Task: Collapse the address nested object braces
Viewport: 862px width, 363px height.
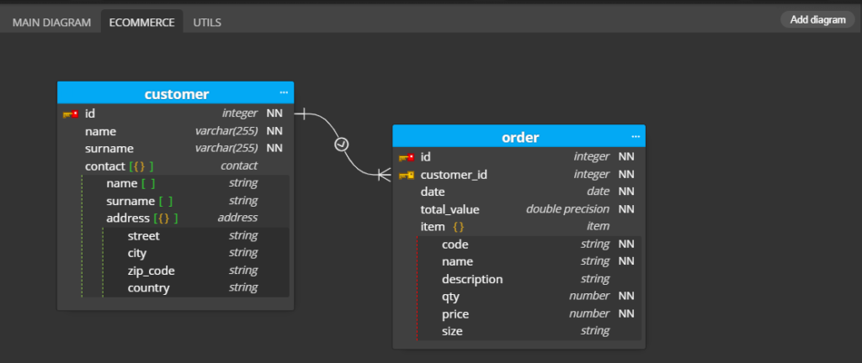Action: click(x=166, y=218)
